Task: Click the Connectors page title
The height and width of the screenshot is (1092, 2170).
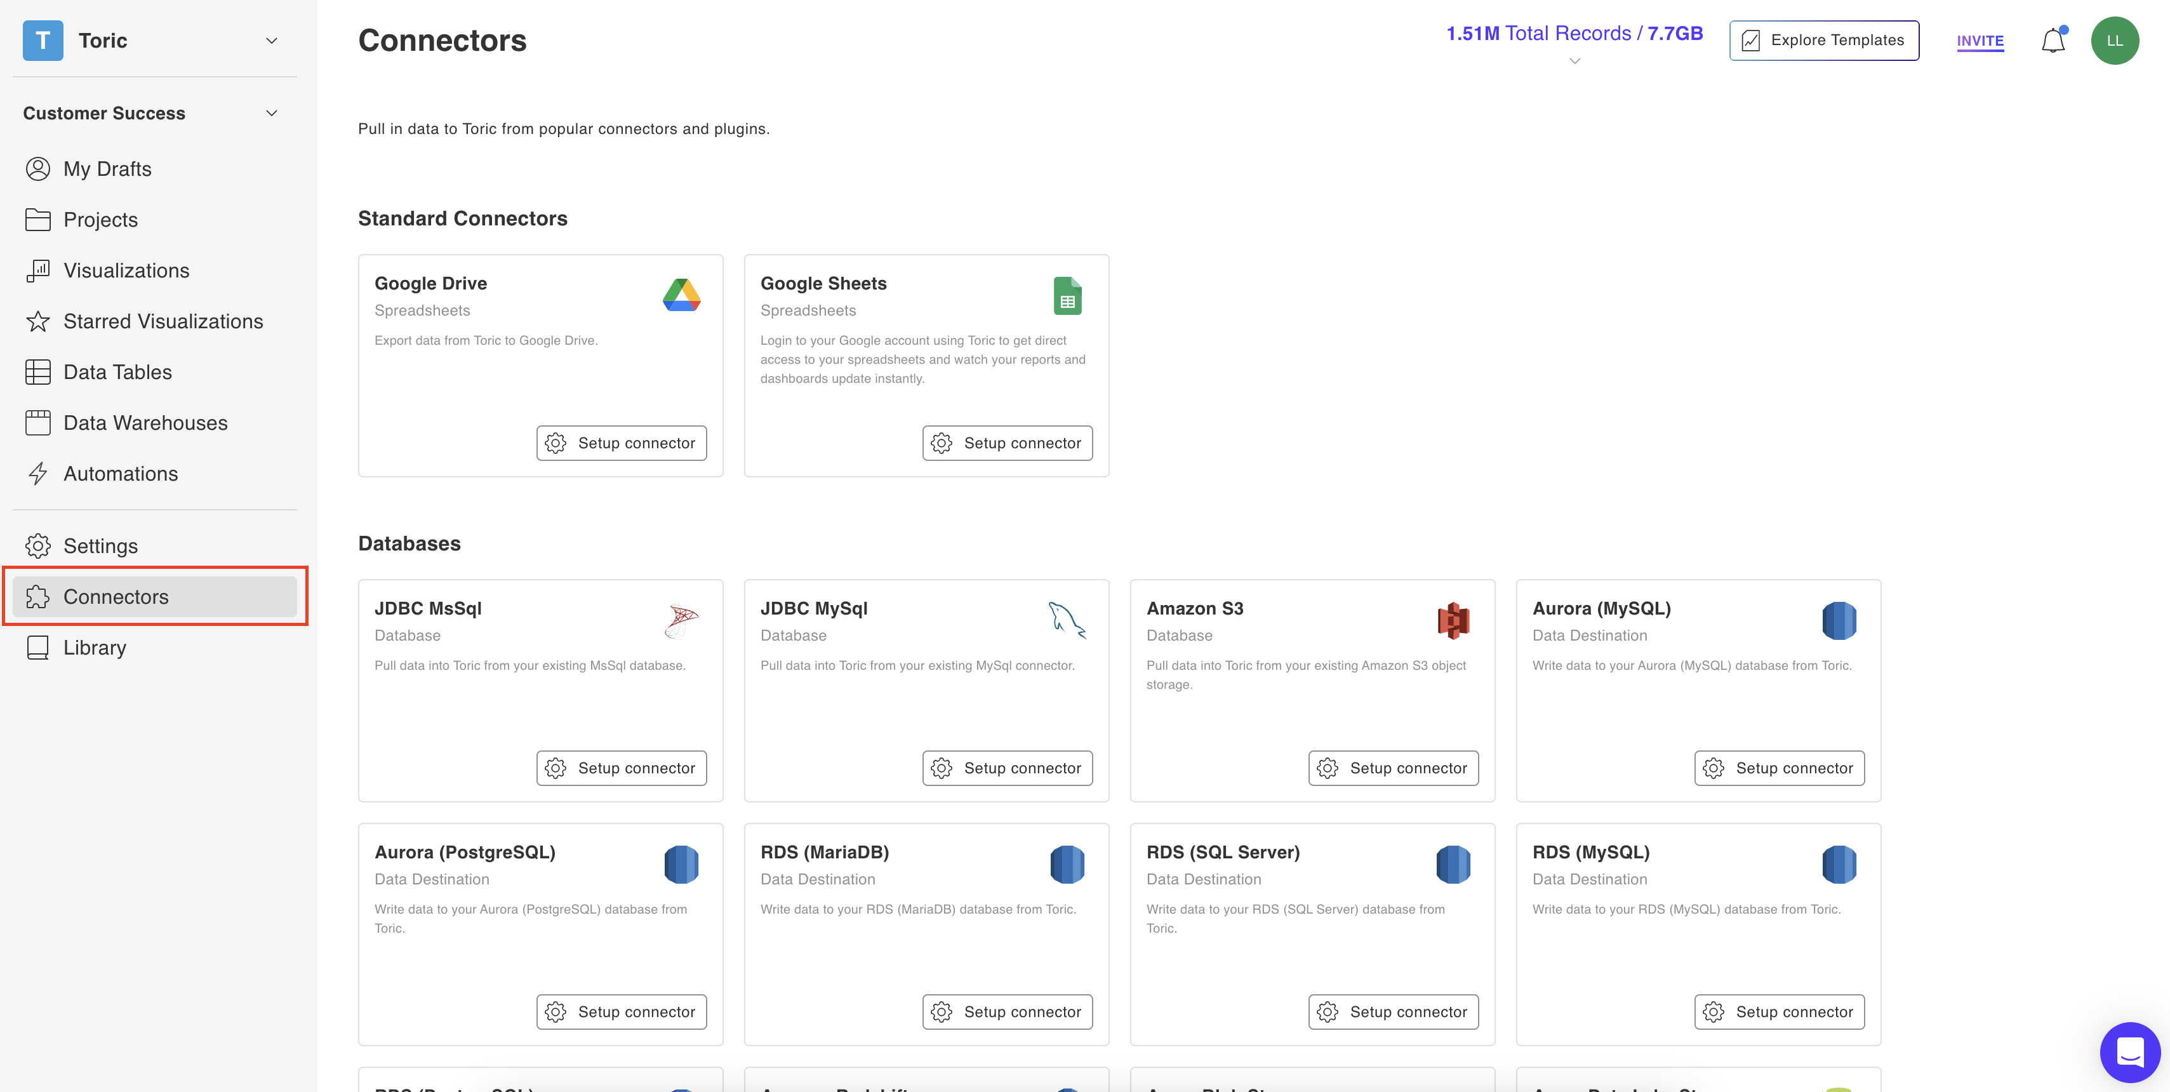Action: click(443, 41)
